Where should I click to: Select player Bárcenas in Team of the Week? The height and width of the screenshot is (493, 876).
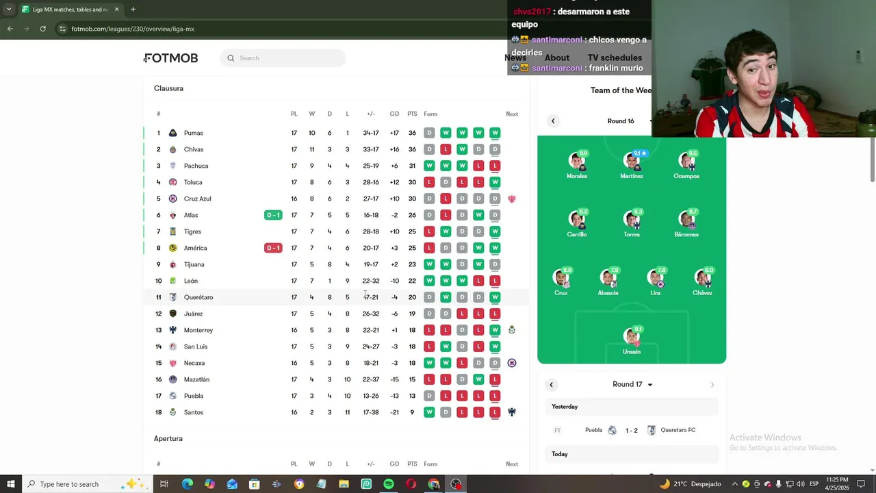pyautogui.click(x=686, y=223)
